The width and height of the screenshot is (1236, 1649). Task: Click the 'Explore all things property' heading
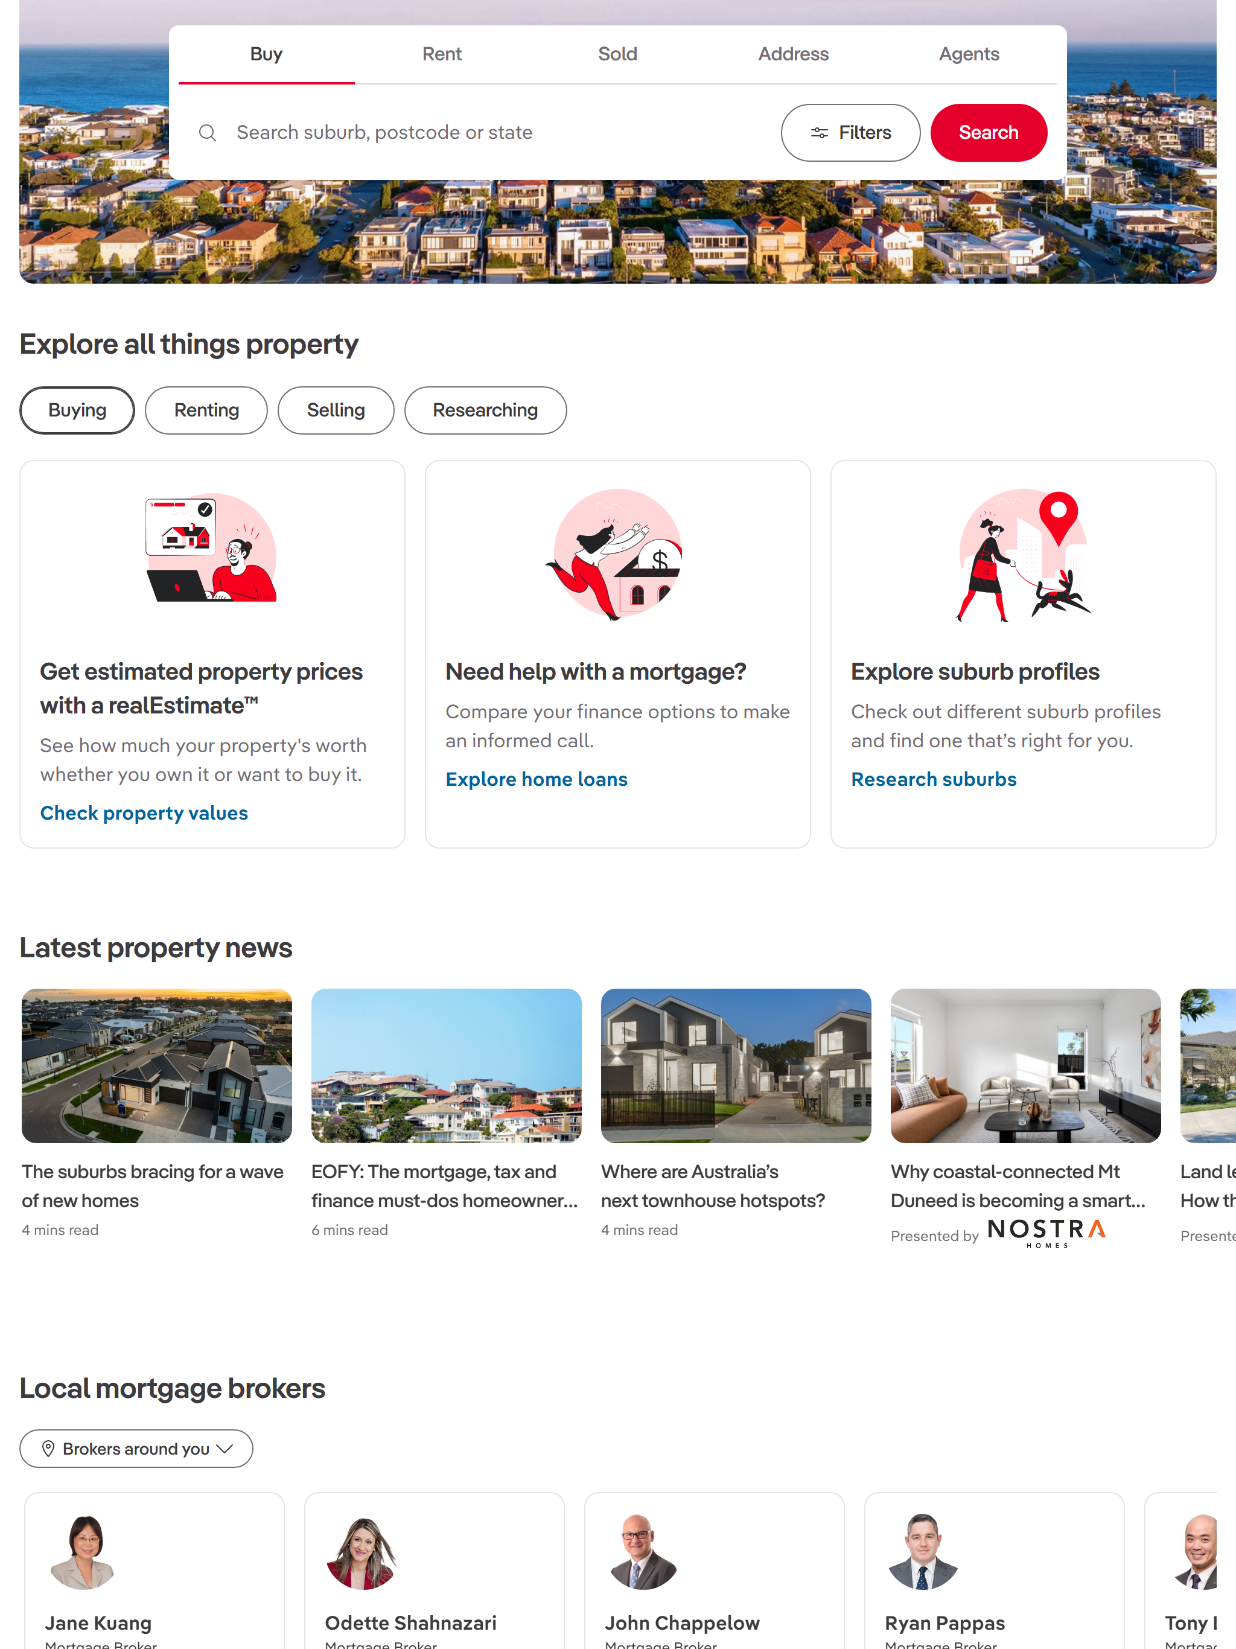190,345
